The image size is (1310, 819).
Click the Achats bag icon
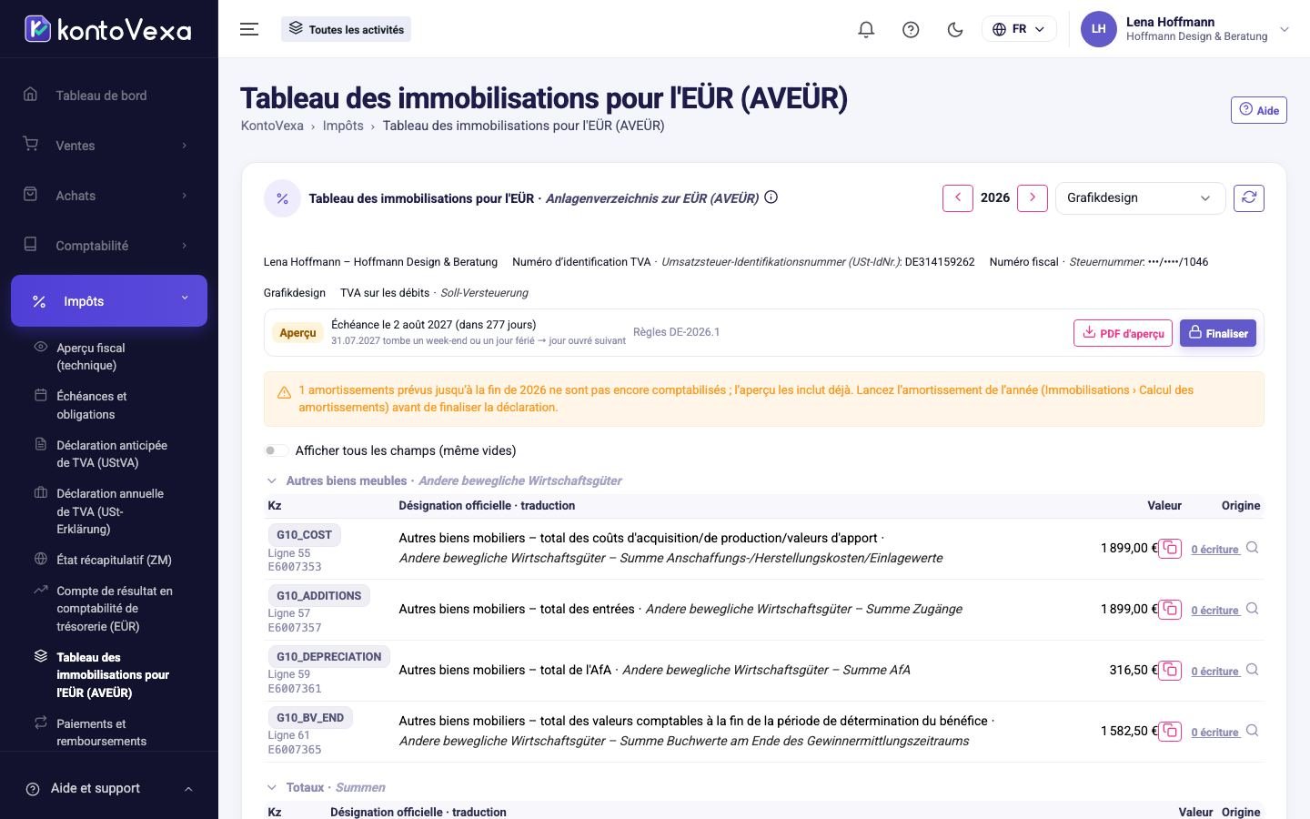[x=30, y=194]
